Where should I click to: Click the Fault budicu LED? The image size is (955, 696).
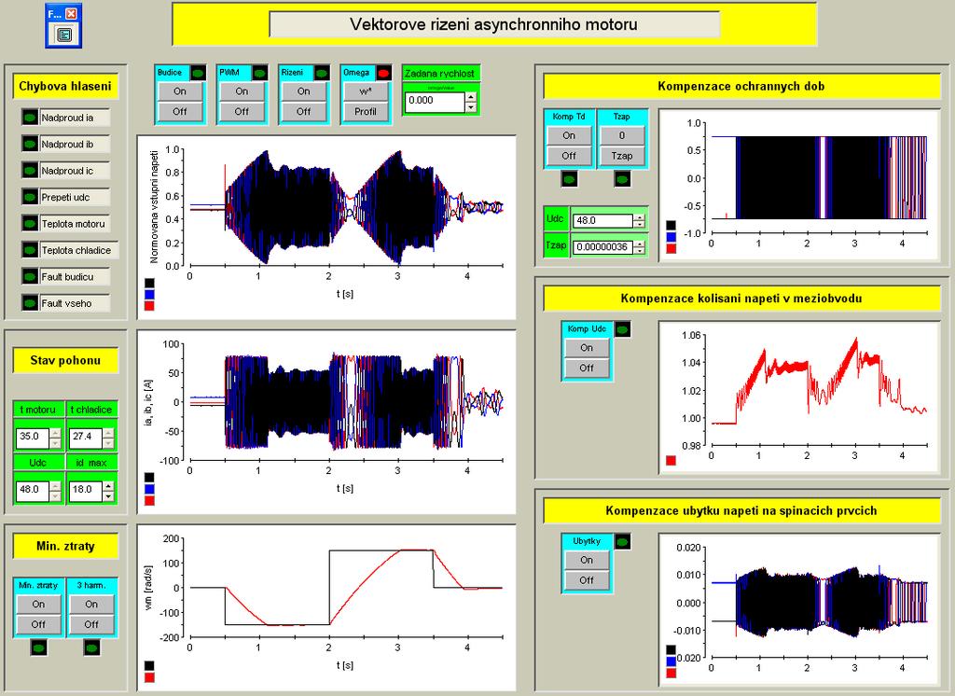[x=30, y=277]
